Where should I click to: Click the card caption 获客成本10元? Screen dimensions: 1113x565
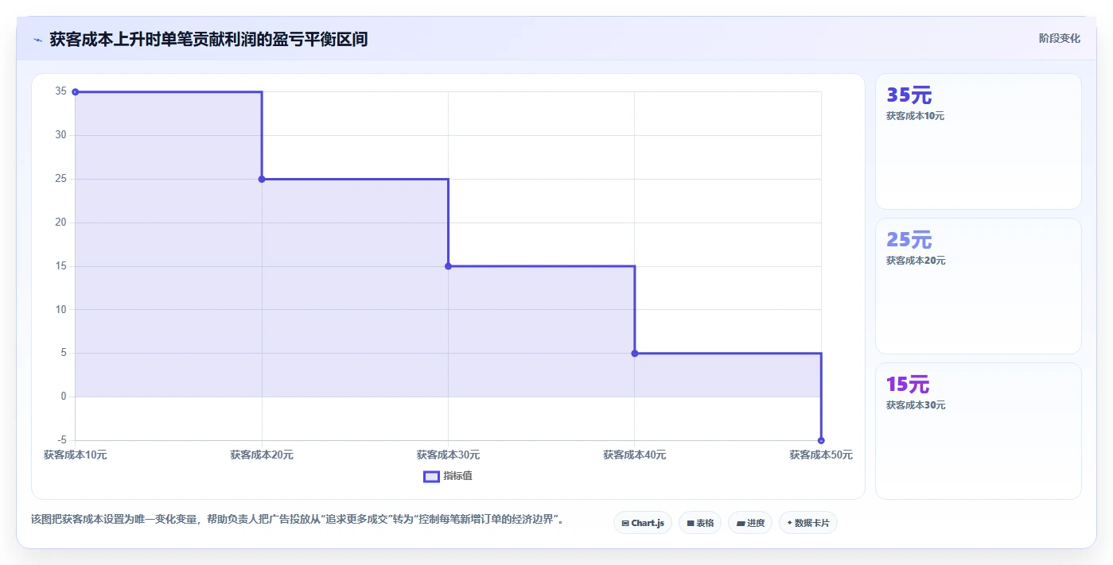click(916, 116)
